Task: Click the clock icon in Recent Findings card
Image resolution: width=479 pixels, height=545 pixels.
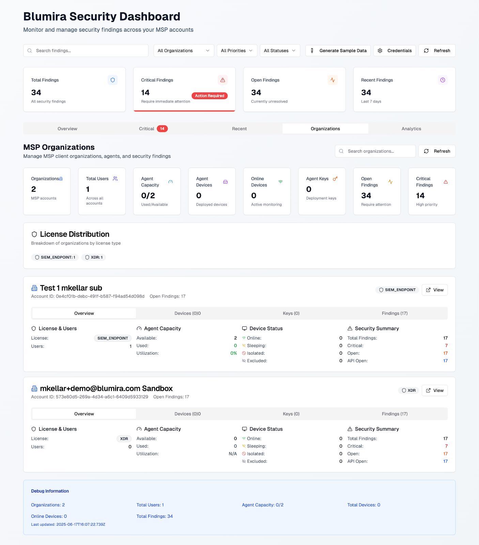Action: click(x=443, y=80)
